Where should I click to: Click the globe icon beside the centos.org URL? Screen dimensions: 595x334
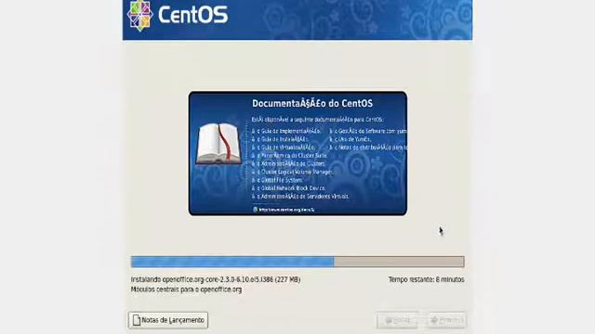[x=255, y=210]
